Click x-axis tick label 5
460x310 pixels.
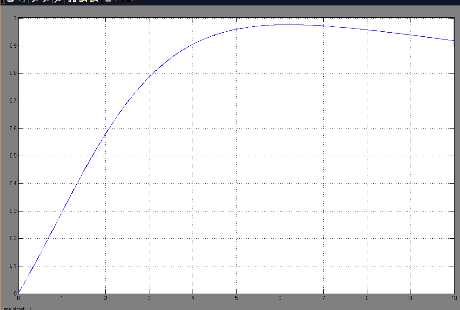(236, 298)
